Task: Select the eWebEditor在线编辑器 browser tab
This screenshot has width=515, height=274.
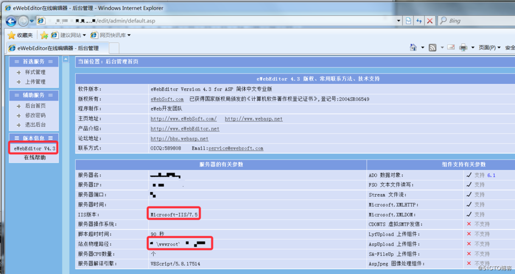Action: click(58, 48)
